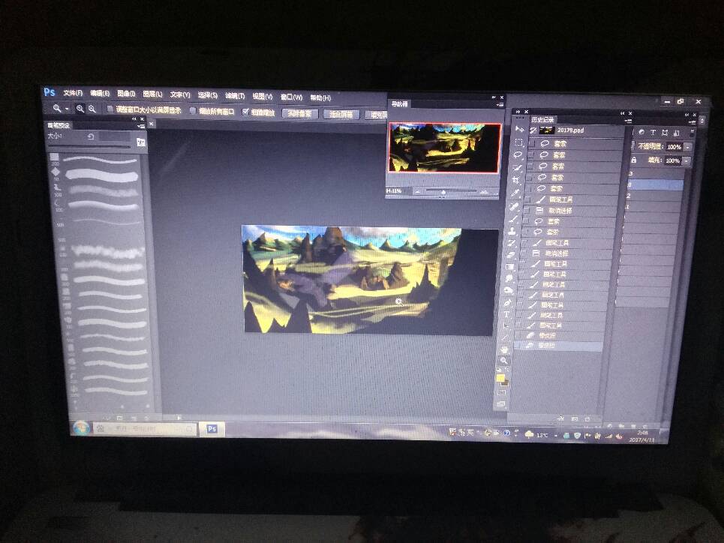
Task: Select the History Brush tool
Action: click(x=512, y=243)
